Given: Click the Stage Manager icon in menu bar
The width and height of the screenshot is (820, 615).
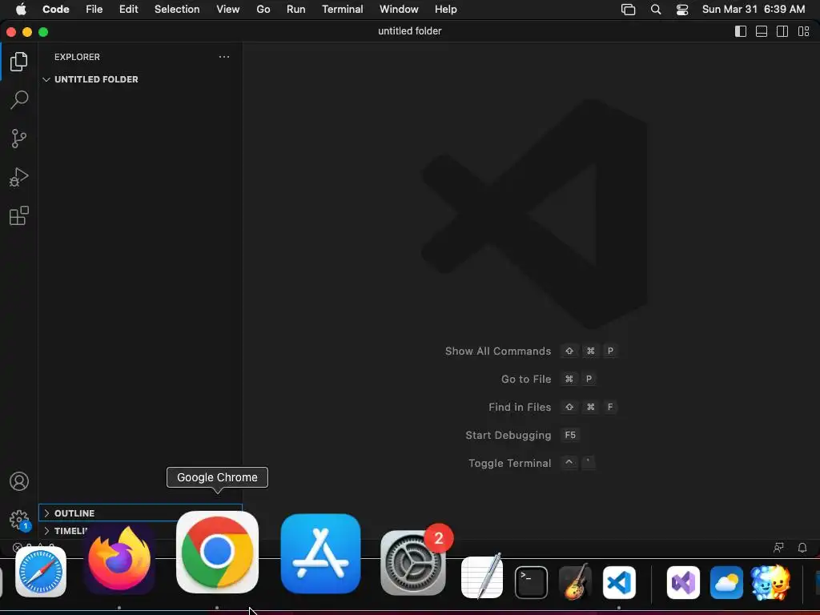Looking at the screenshot, I should [x=628, y=10].
